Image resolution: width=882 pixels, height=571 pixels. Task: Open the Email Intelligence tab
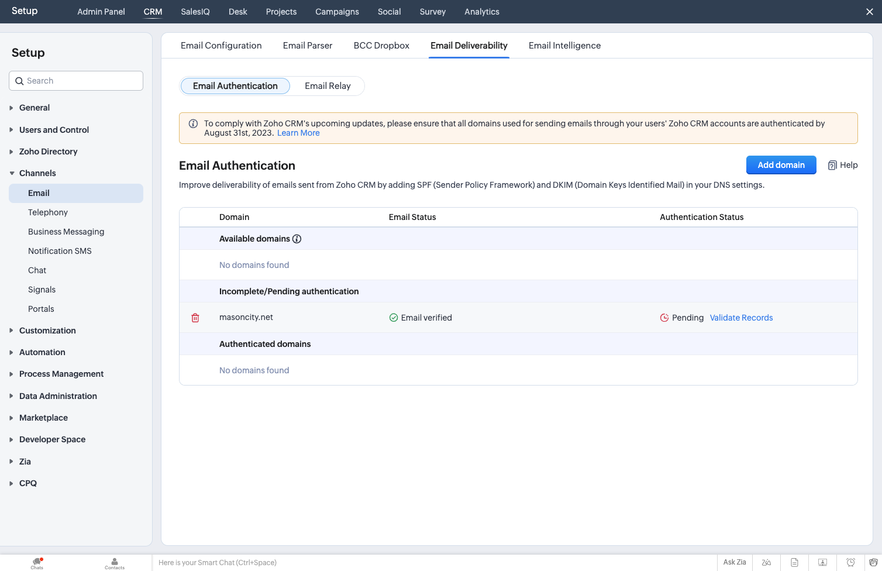564,46
